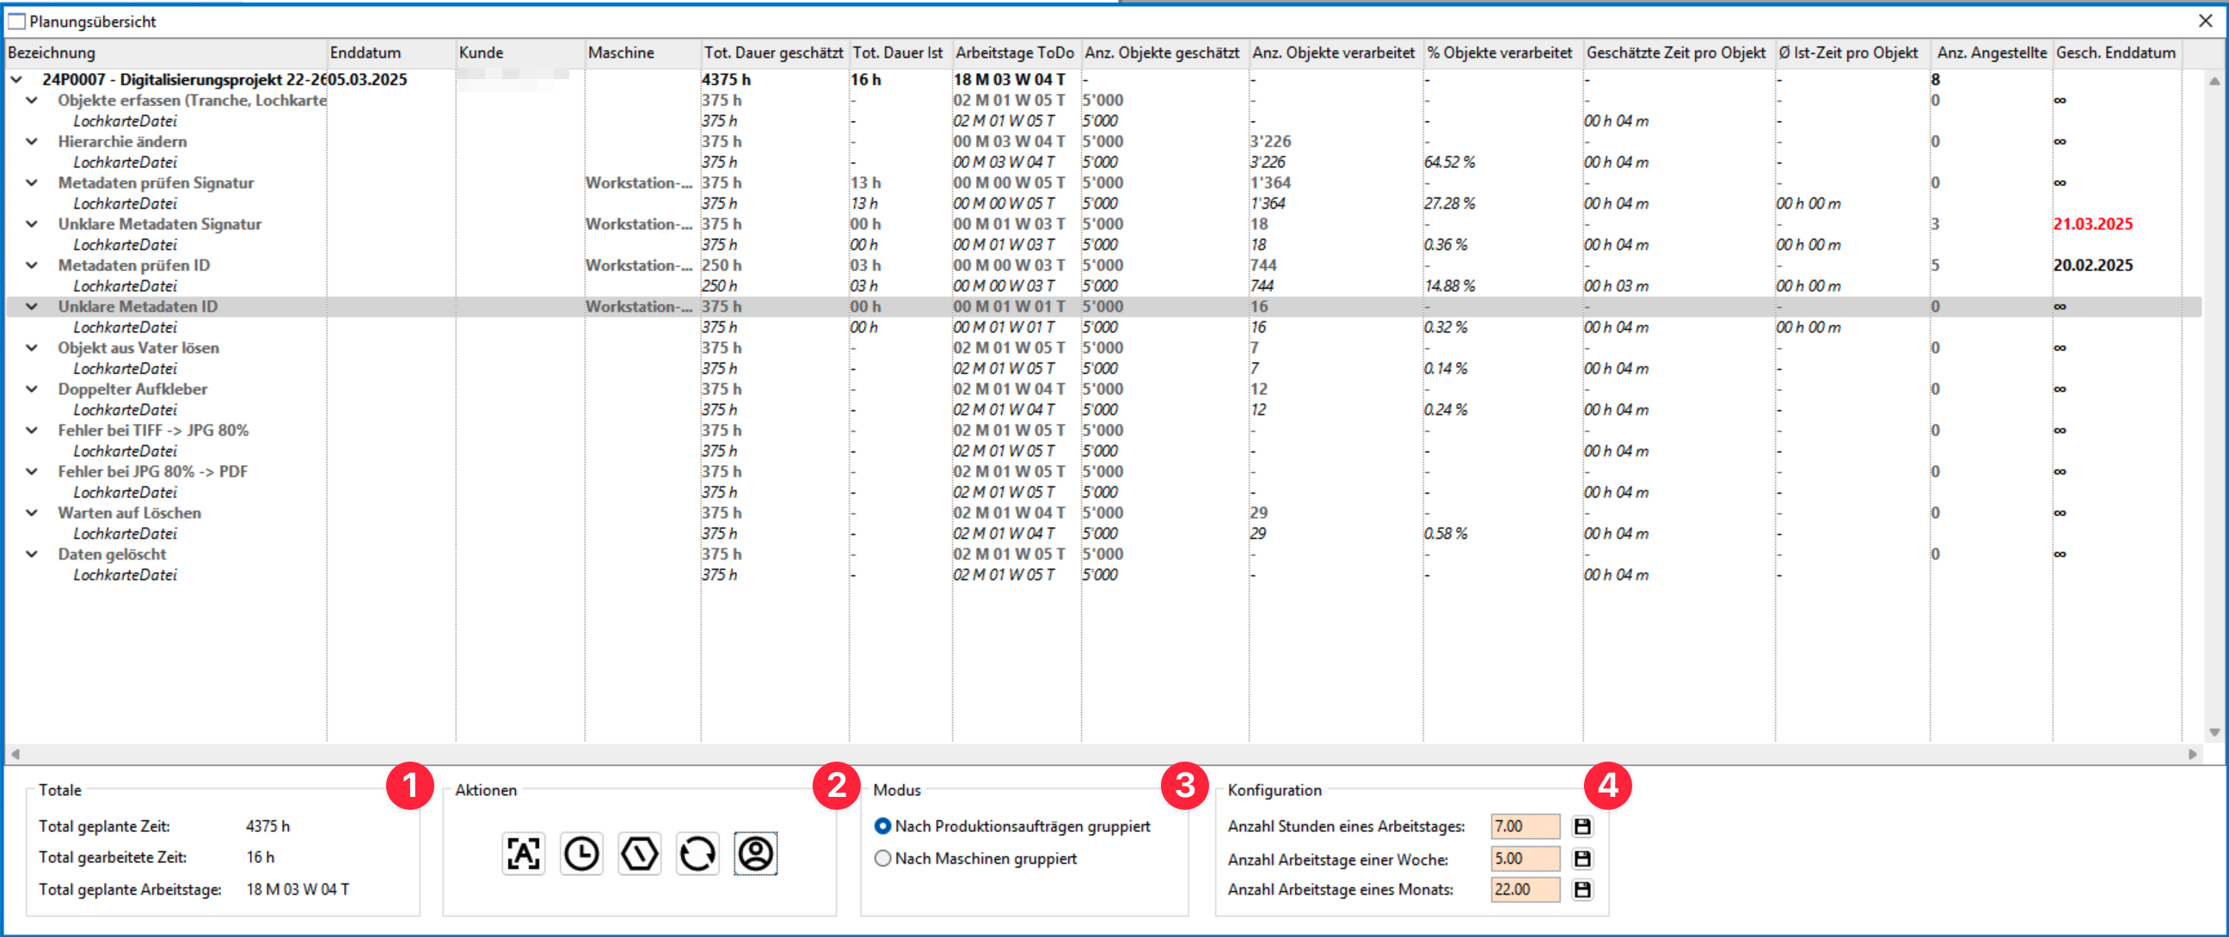Select Nach Maschinen gruppiert mode
The height and width of the screenshot is (937, 2229).
882,858
